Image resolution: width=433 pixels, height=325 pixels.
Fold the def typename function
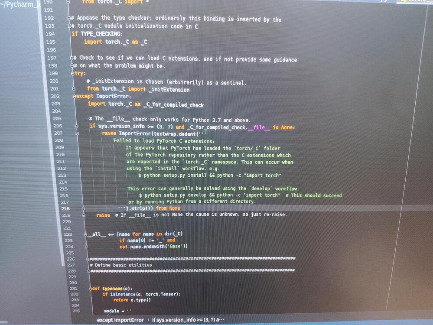[x=89, y=288]
